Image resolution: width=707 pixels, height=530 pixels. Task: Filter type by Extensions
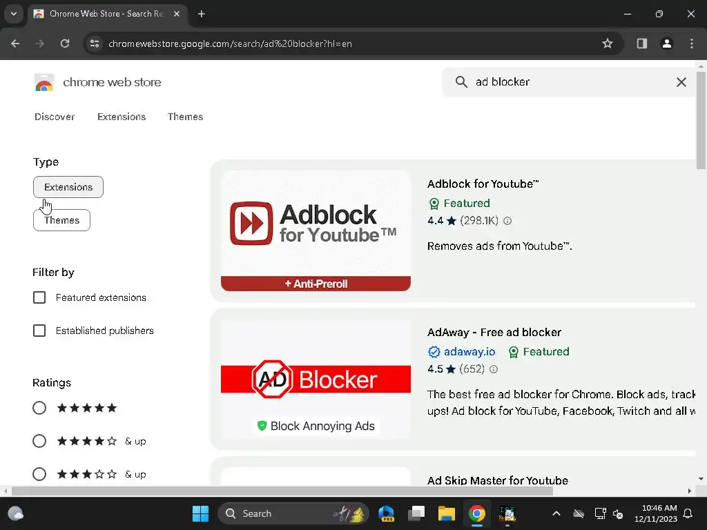tap(68, 187)
